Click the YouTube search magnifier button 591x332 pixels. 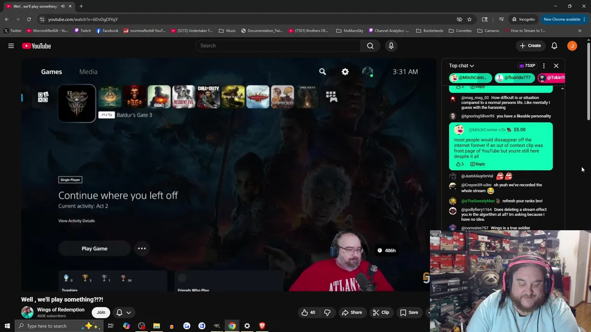[370, 46]
